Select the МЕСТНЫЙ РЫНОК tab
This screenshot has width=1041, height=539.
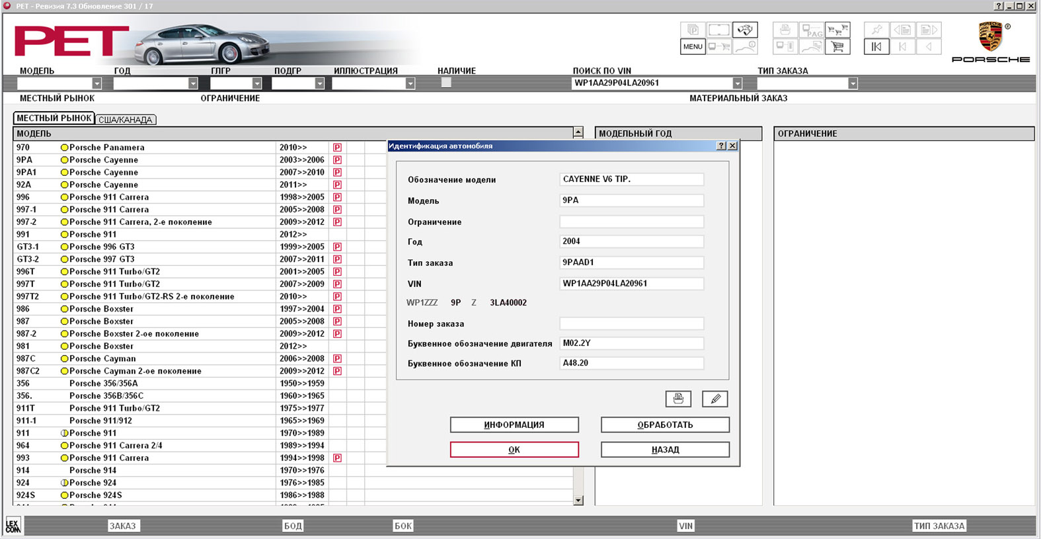[54, 118]
